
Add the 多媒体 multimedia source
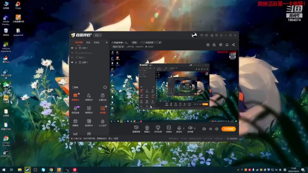[169, 129]
